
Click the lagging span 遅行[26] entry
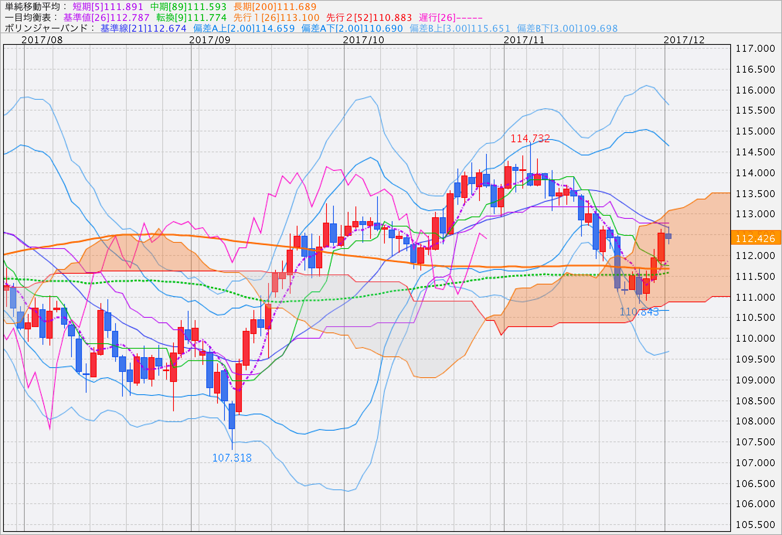click(450, 17)
